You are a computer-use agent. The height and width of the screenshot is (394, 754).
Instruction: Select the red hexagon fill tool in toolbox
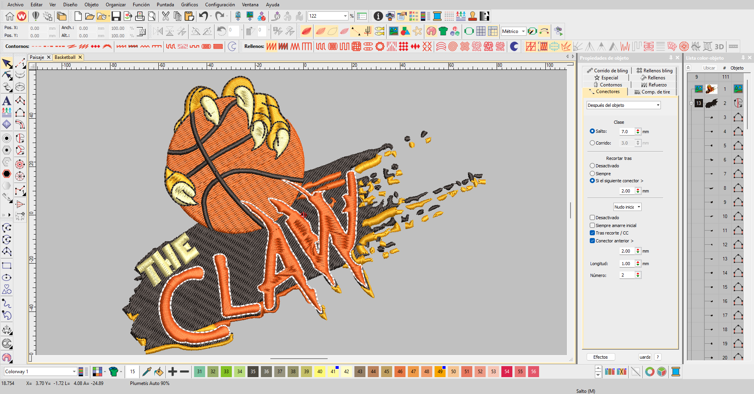point(7,174)
